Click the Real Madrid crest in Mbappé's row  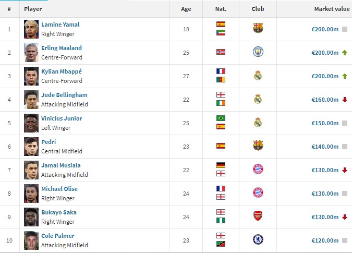258,76
